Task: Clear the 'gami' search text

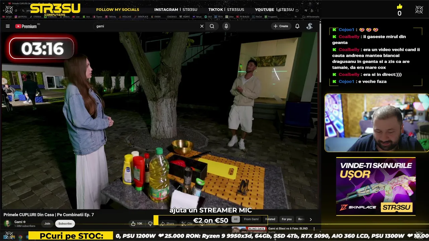Action: [x=202, y=26]
